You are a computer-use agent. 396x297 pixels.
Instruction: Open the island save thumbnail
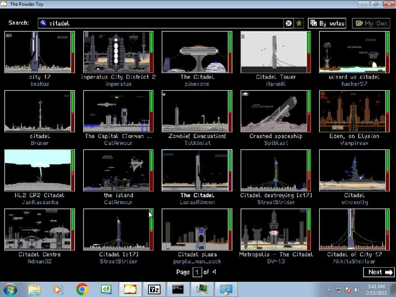[x=116, y=170]
